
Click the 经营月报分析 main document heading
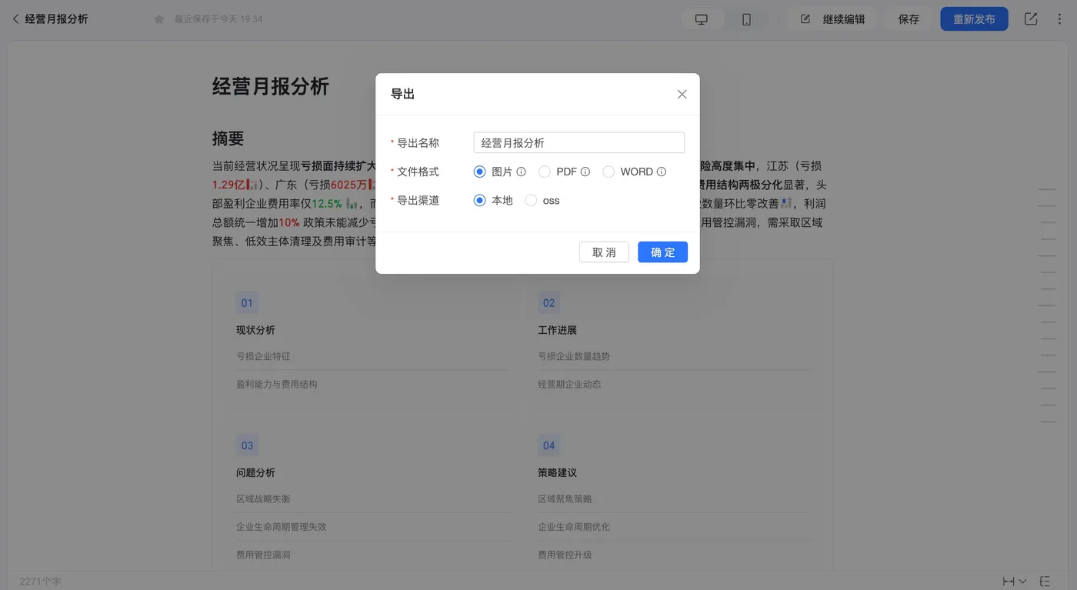(271, 86)
